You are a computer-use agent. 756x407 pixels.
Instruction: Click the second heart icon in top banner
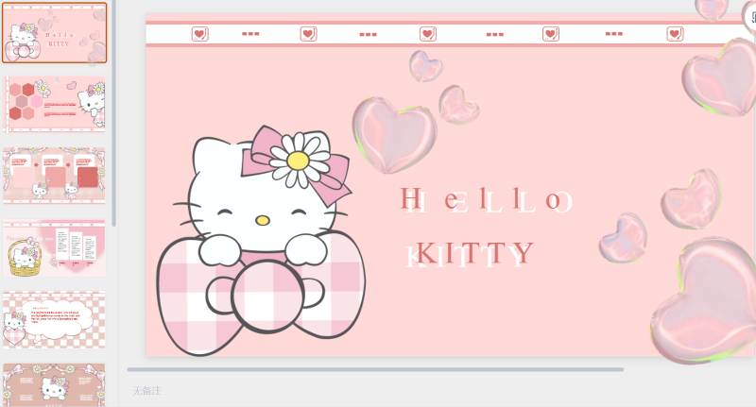pos(309,34)
